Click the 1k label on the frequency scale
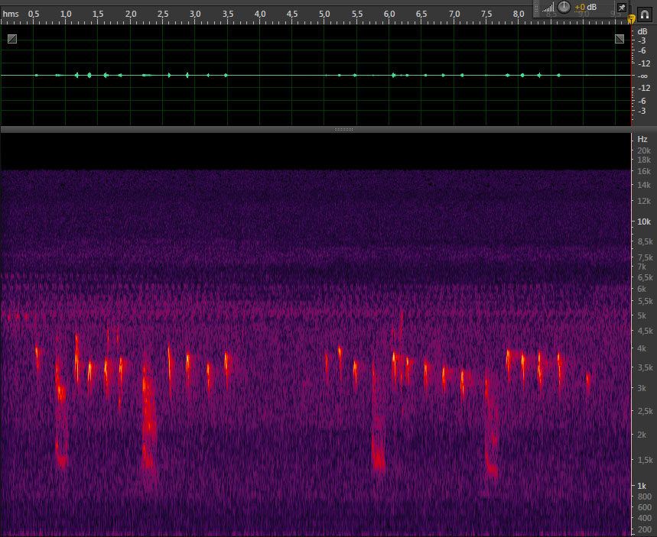The height and width of the screenshot is (537, 657). [642, 486]
